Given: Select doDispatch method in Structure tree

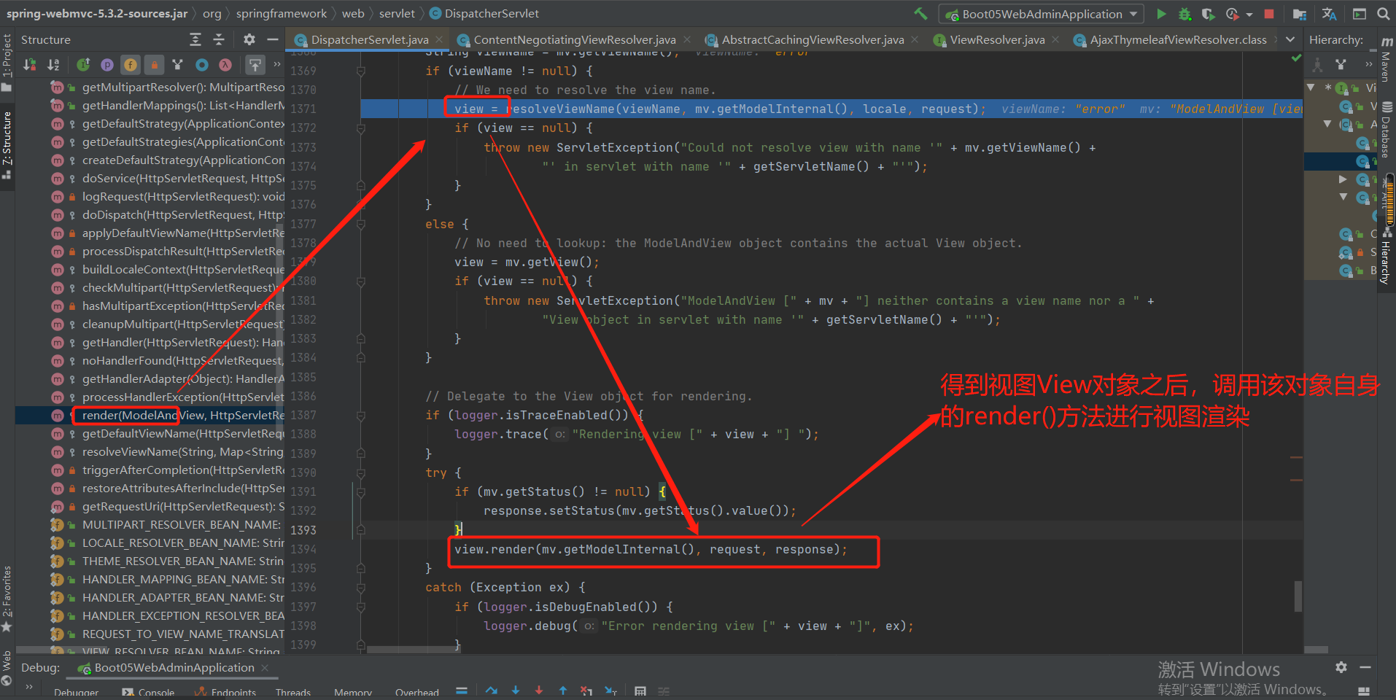Looking at the screenshot, I should [x=182, y=214].
